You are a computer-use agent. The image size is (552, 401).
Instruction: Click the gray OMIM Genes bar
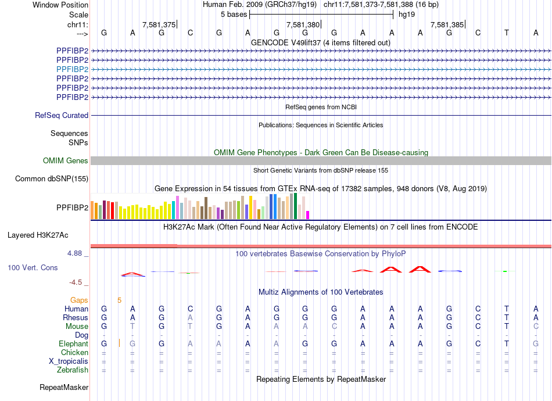(x=321, y=160)
